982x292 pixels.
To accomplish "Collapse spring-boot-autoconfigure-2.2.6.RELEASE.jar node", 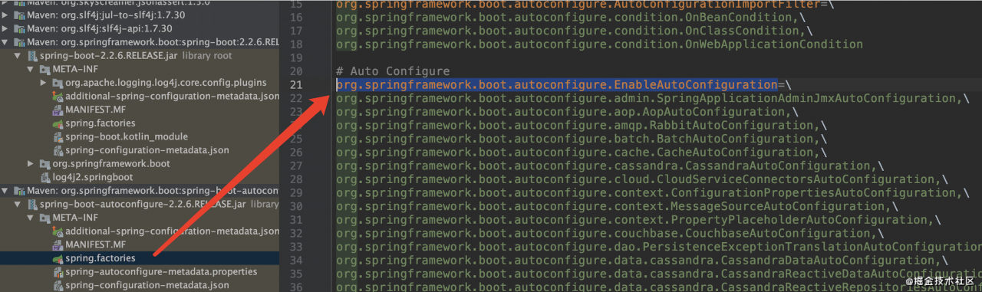I will pos(18,204).
